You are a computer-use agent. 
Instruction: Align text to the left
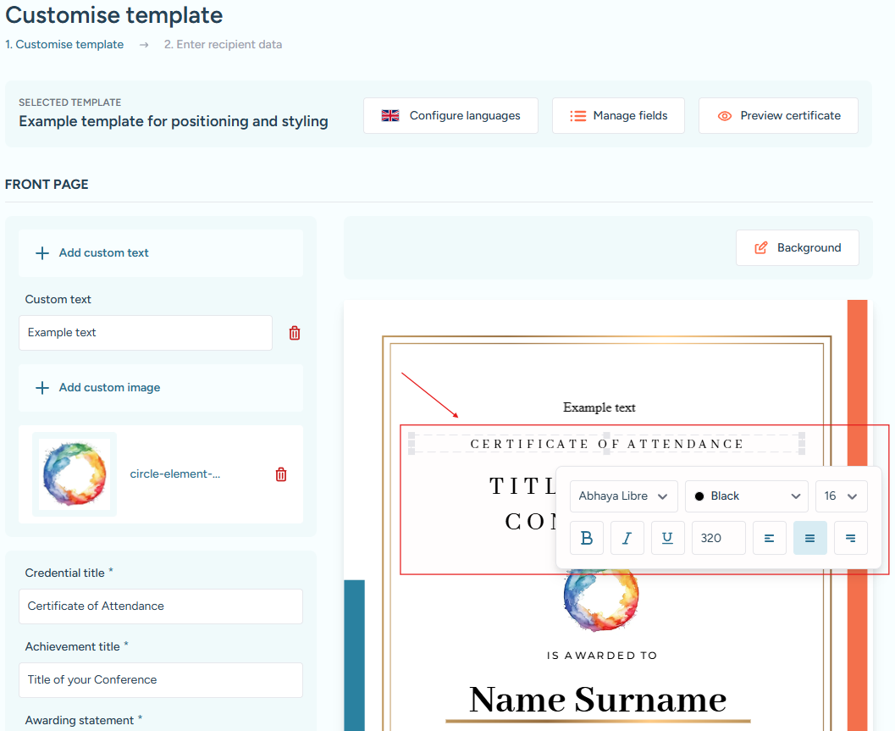click(x=770, y=538)
